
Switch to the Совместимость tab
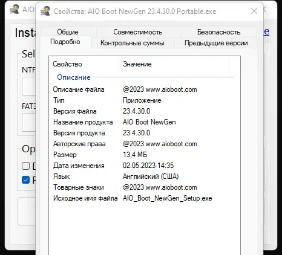pyautogui.click(x=138, y=32)
